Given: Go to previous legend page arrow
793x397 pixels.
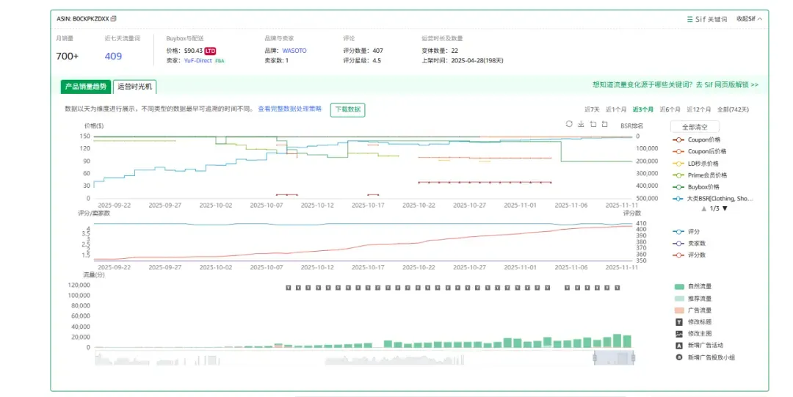Looking at the screenshot, I should pyautogui.click(x=703, y=208).
